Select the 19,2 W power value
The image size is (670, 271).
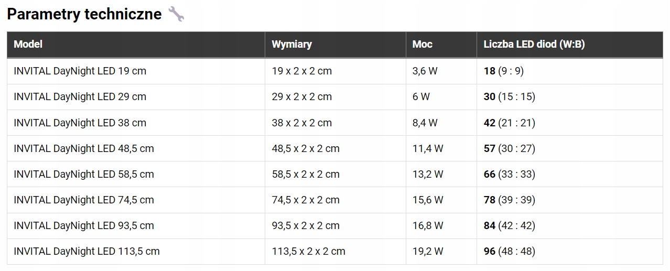coord(428,251)
